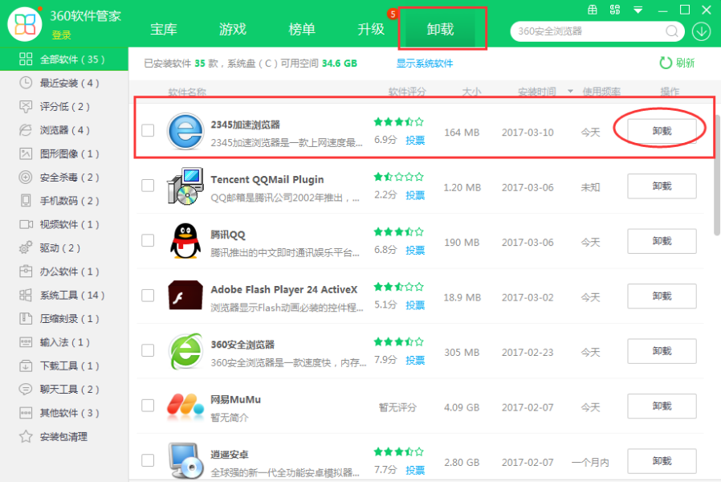Click the 登录 login link
This screenshot has width=721, height=482.
(x=61, y=35)
